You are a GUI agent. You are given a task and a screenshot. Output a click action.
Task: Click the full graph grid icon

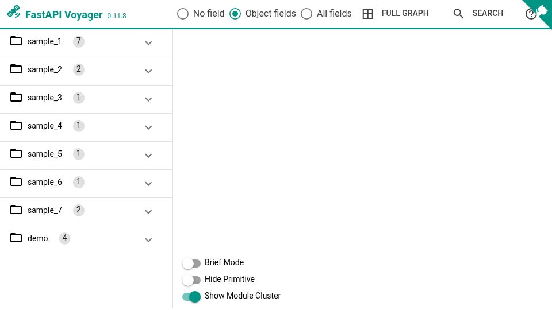pyautogui.click(x=368, y=14)
